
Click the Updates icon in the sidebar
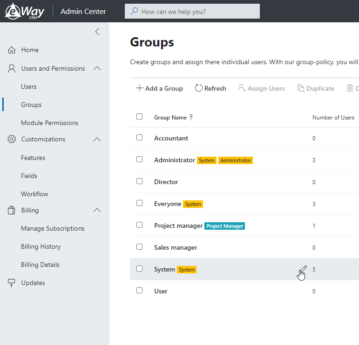tap(12, 283)
